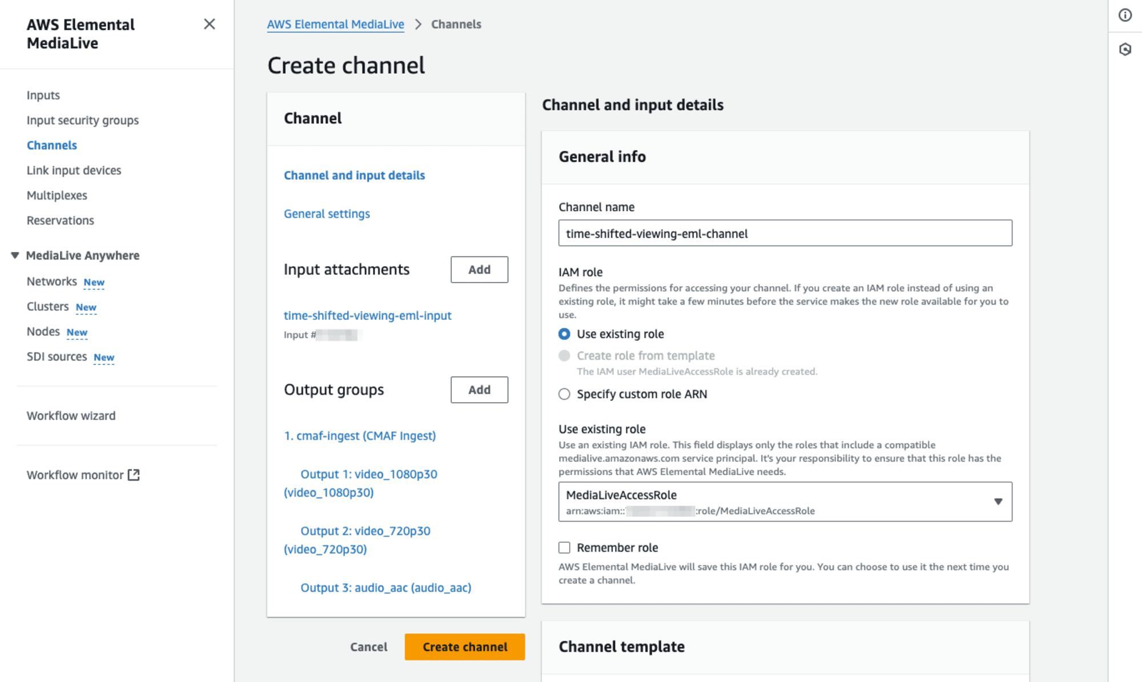Select Specify custom role ARN radio button
The width and height of the screenshot is (1142, 682).
tap(564, 394)
